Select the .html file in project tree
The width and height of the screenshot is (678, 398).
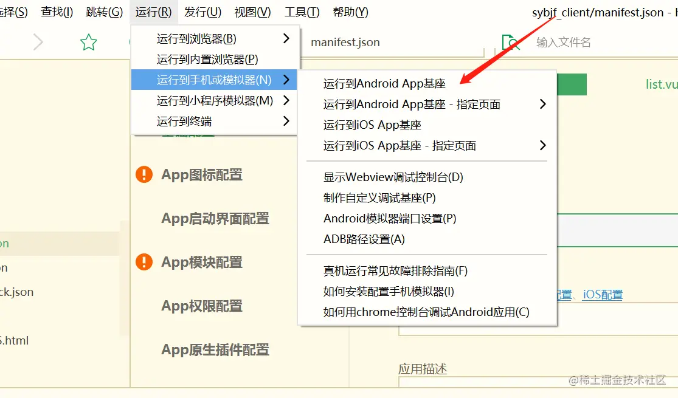(14, 340)
